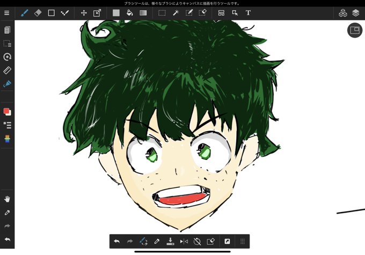Viewport: 365px width, 255px height.
Task: Reset canvas rotation in bottom bar
Action: tap(197, 242)
